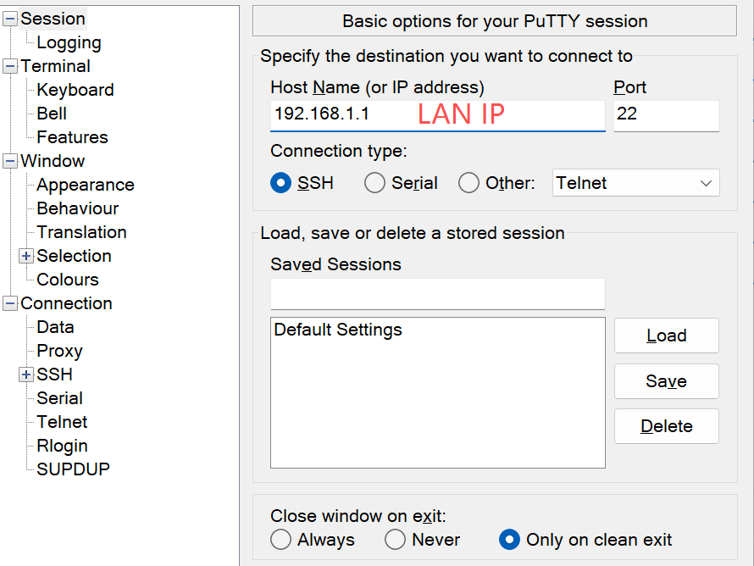Select Default Settings in the session list
The image size is (754, 566).
(x=338, y=330)
